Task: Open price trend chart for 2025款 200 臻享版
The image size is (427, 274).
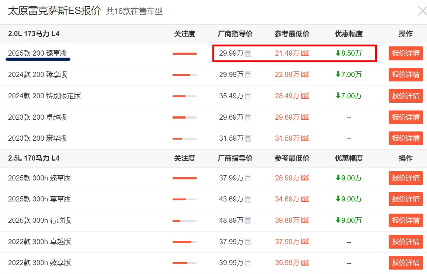Action: 305,53
